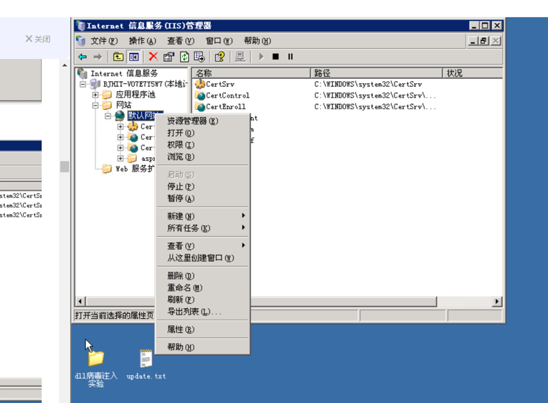
Task: Choose 浏览(B) from context menu
Action: tap(202, 157)
